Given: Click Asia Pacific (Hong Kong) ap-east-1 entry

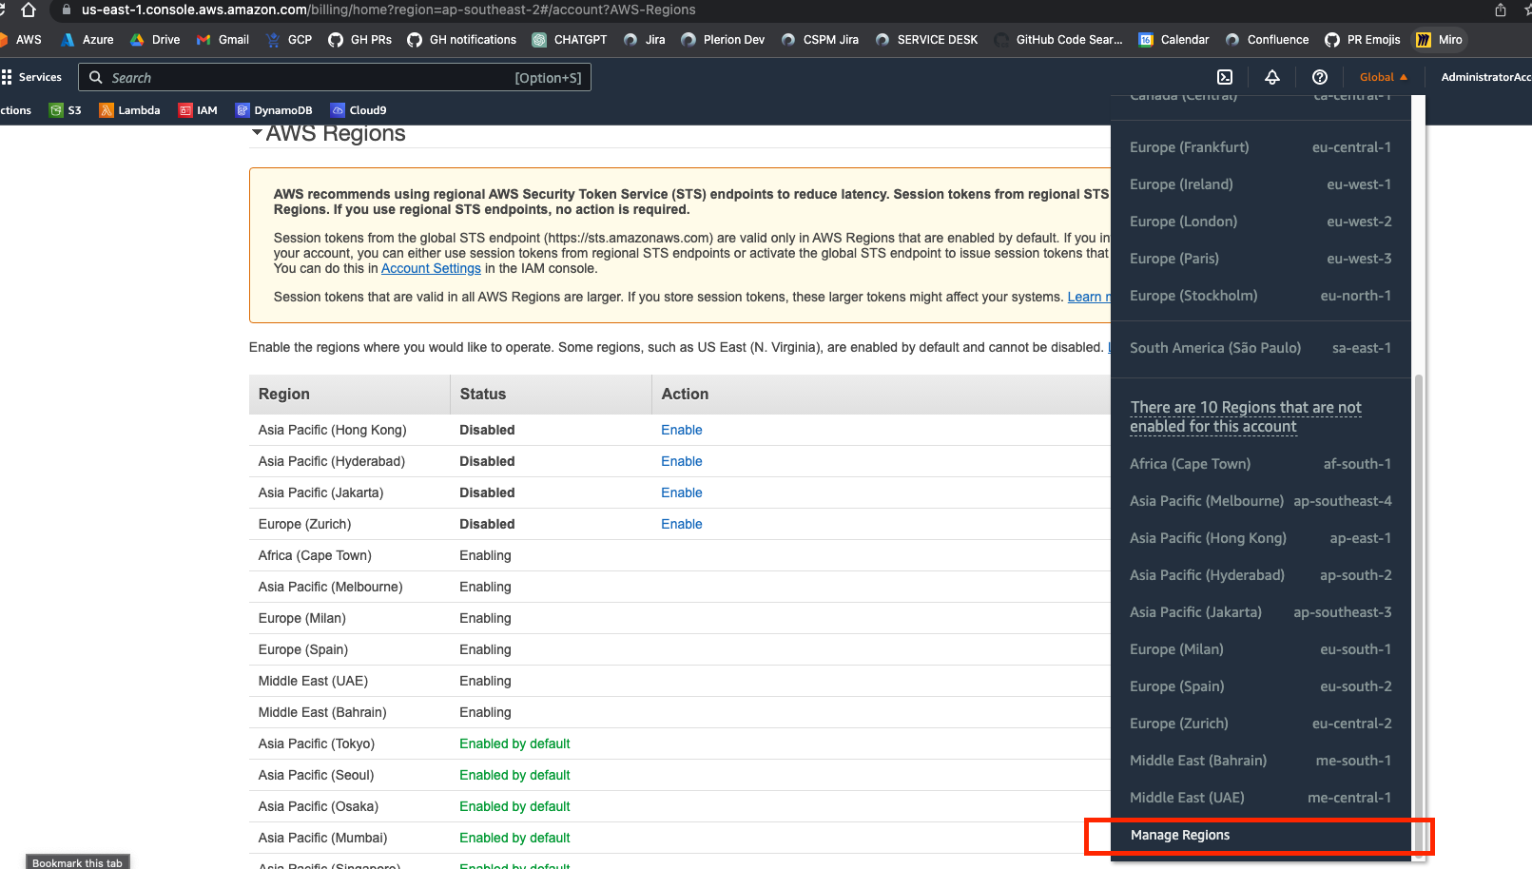Looking at the screenshot, I should click(x=1260, y=538).
